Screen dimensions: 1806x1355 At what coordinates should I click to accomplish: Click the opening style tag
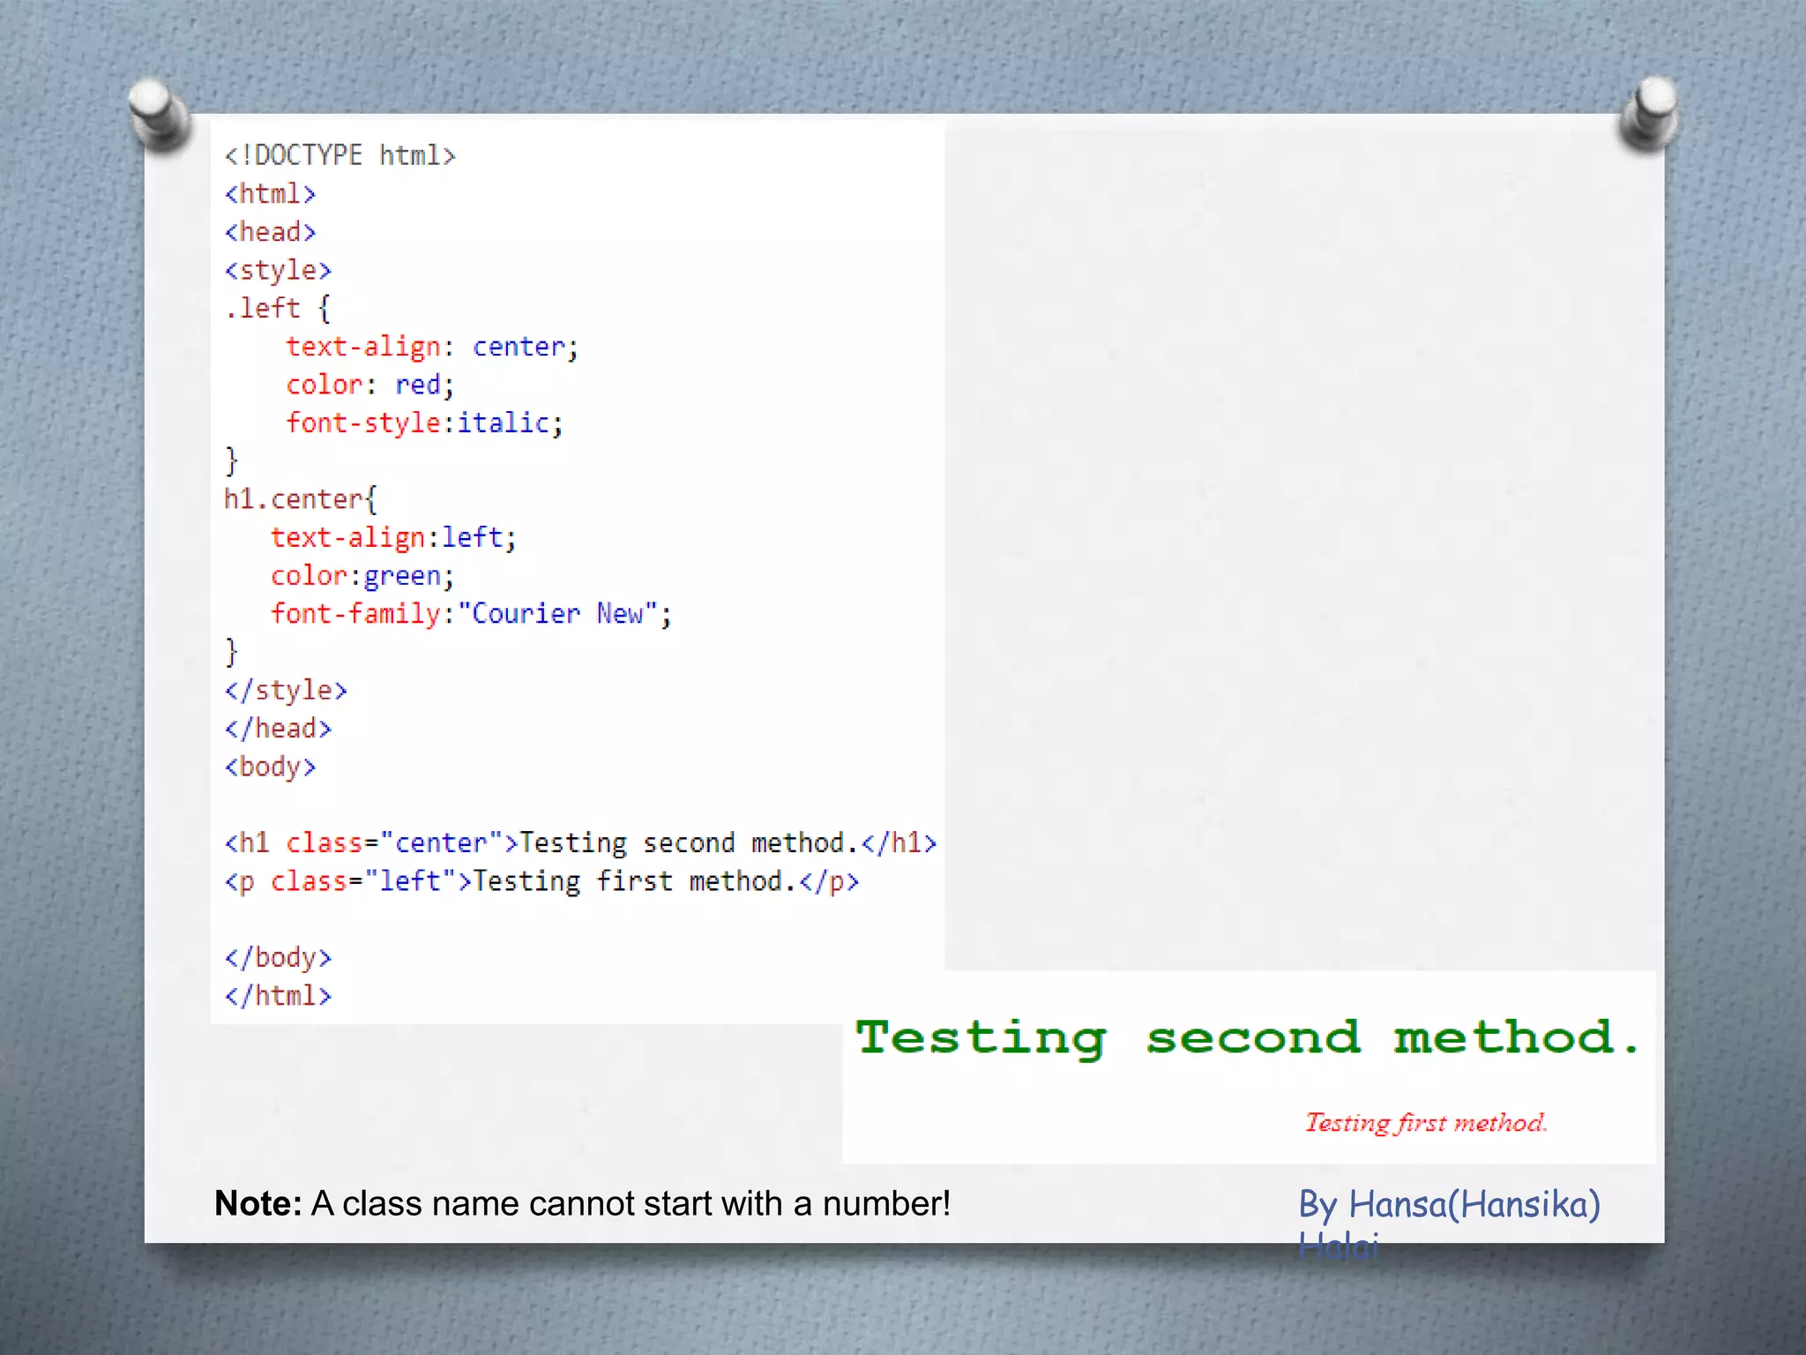[278, 270]
